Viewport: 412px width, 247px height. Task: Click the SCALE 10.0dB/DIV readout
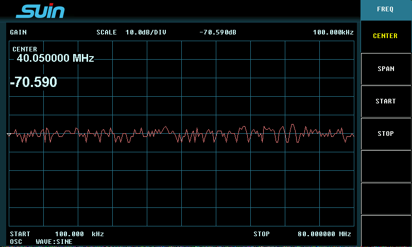pos(131,32)
